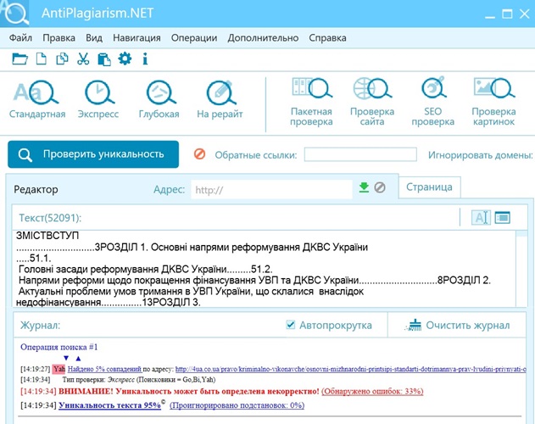Viewport: 535px width, 424px height.
Task: Close the AntiPlagiarism.NET window
Action: point(525,14)
